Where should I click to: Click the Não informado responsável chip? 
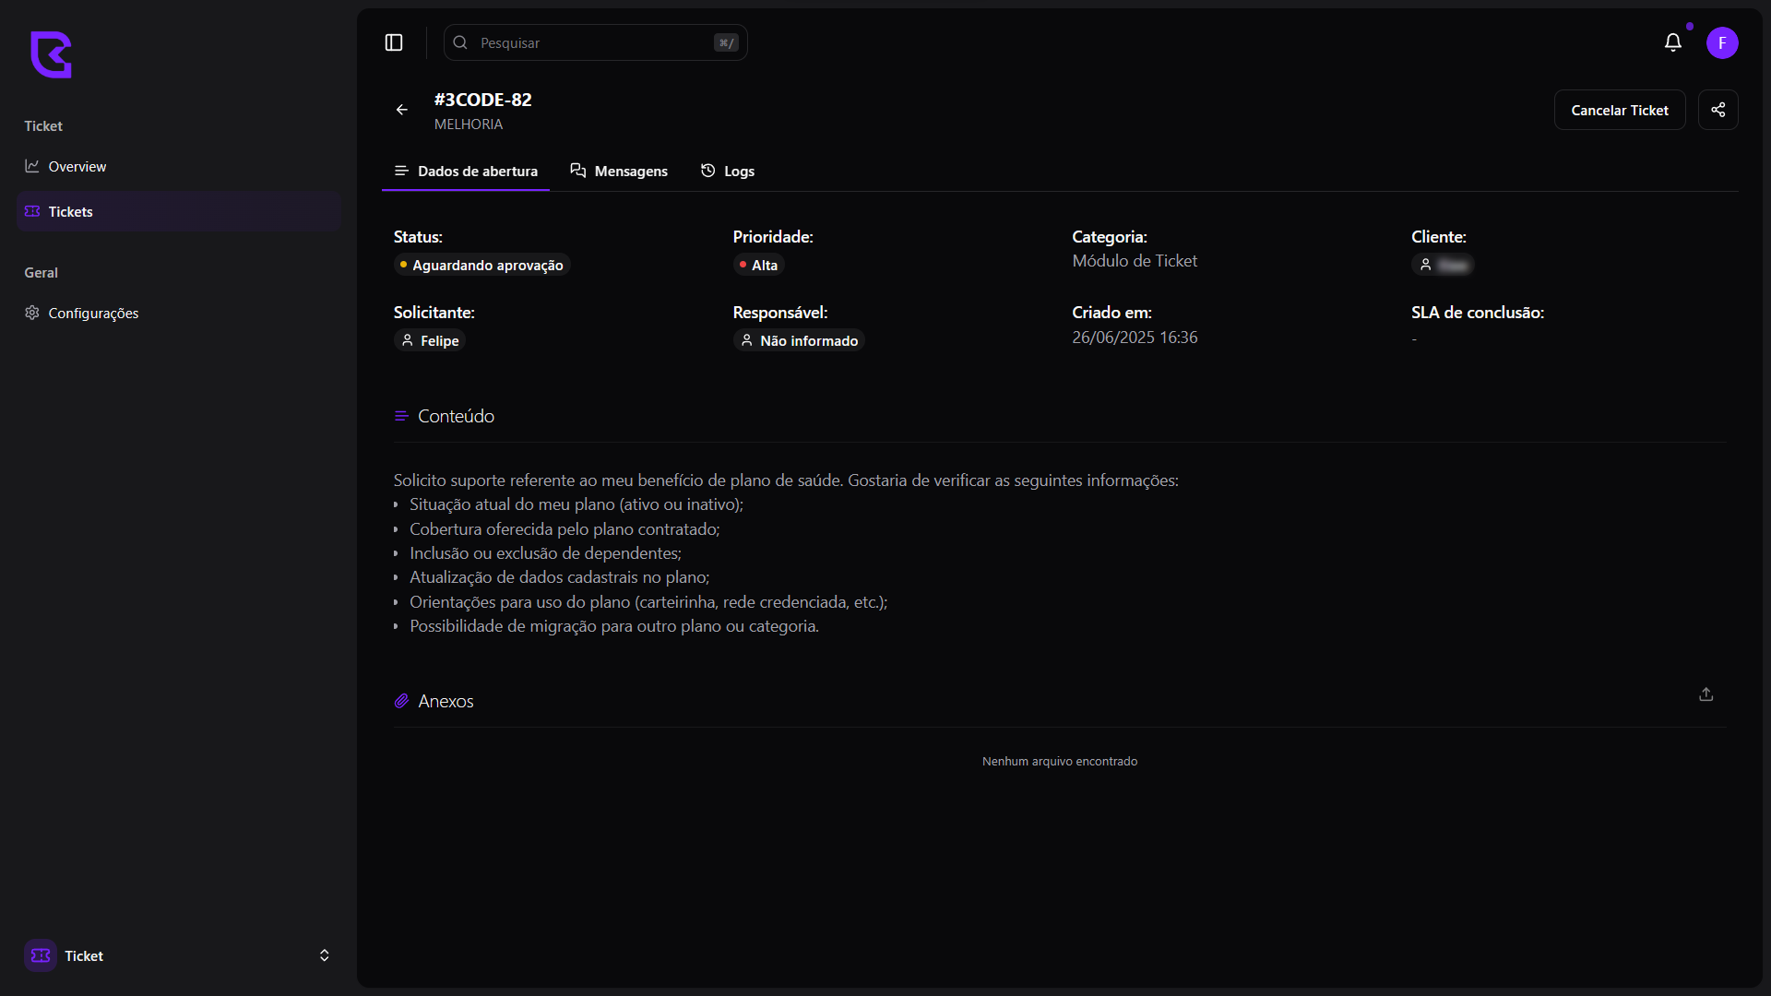[x=799, y=341]
